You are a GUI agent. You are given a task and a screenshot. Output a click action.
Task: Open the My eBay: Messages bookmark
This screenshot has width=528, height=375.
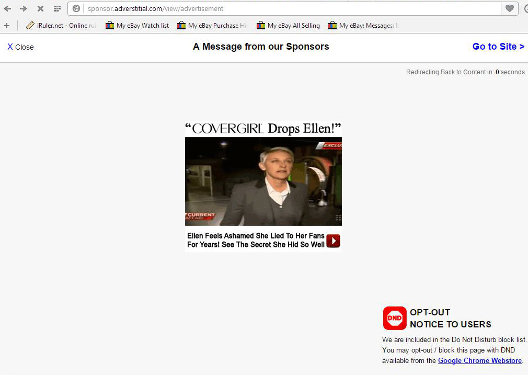coord(363,26)
